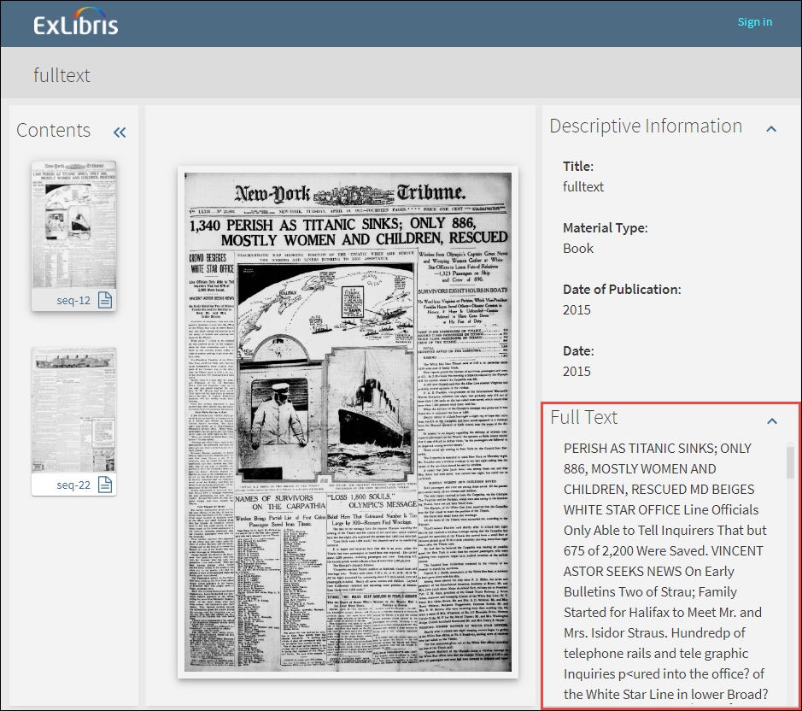Screen dimensions: 802x711
Task: Click the 'fulltext' page heading
Action: point(61,76)
